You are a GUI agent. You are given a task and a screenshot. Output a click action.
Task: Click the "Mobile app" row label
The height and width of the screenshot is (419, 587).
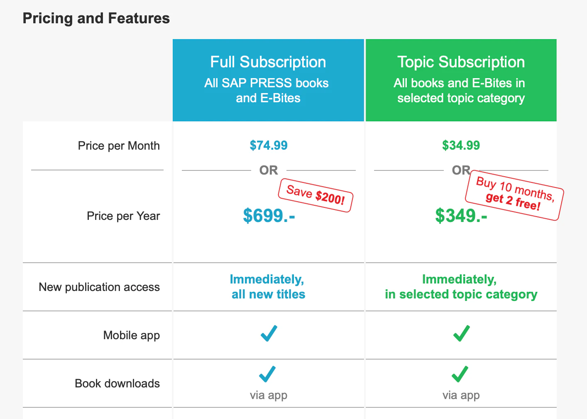[131, 335]
